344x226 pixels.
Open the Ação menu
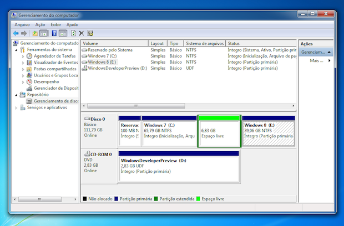tap(40, 25)
